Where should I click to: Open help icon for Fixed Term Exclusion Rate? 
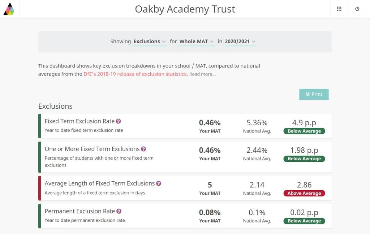[119, 121]
